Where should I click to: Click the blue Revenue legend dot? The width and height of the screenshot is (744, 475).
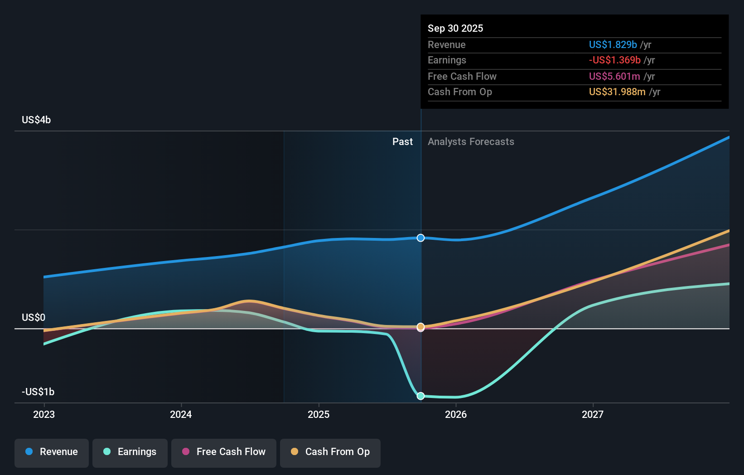[29, 452]
